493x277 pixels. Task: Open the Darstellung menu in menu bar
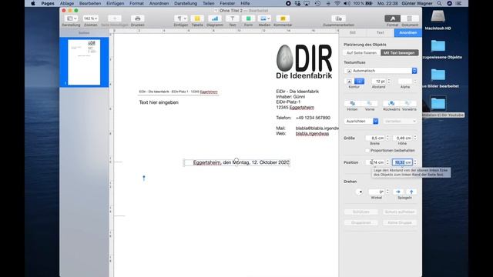tap(186, 3)
